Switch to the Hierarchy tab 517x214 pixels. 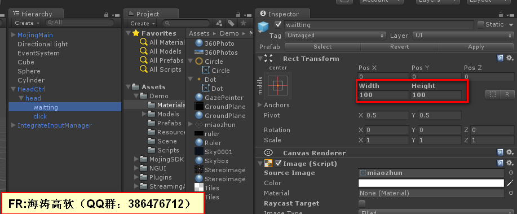pyautogui.click(x=36, y=14)
